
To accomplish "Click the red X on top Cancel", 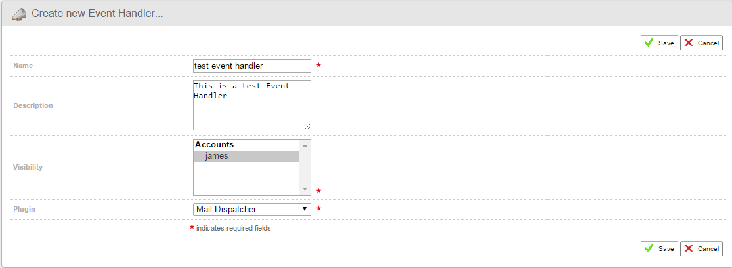I will (689, 43).
